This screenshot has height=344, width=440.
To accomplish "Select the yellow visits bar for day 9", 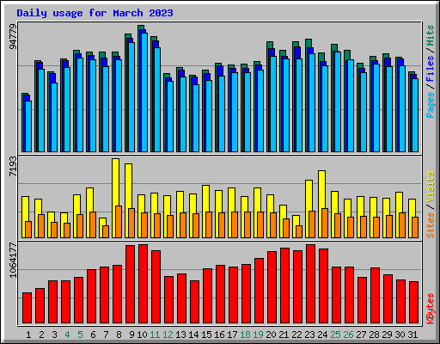I will tap(128, 200).
